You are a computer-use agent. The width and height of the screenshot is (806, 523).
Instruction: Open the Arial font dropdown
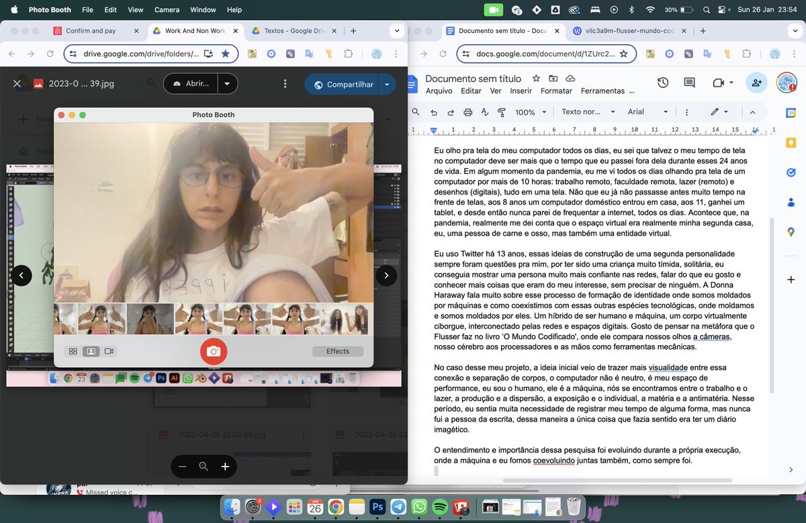click(648, 112)
